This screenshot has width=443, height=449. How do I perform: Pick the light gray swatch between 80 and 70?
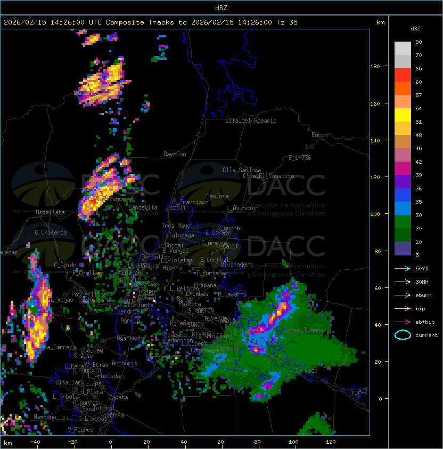(403, 48)
